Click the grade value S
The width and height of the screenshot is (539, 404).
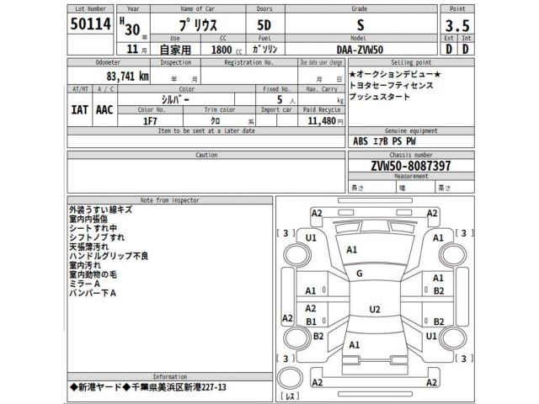coord(360,25)
